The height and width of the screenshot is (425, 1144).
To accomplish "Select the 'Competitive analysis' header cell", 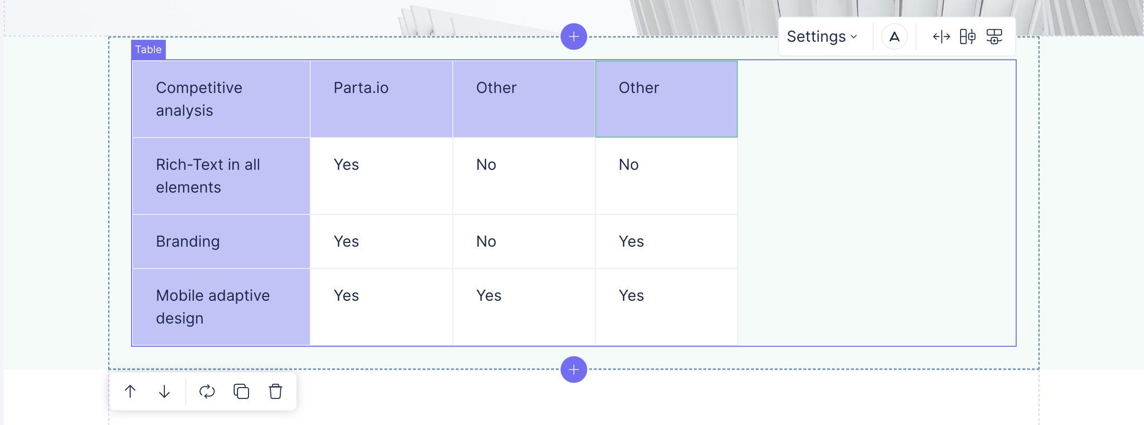I will 221,99.
